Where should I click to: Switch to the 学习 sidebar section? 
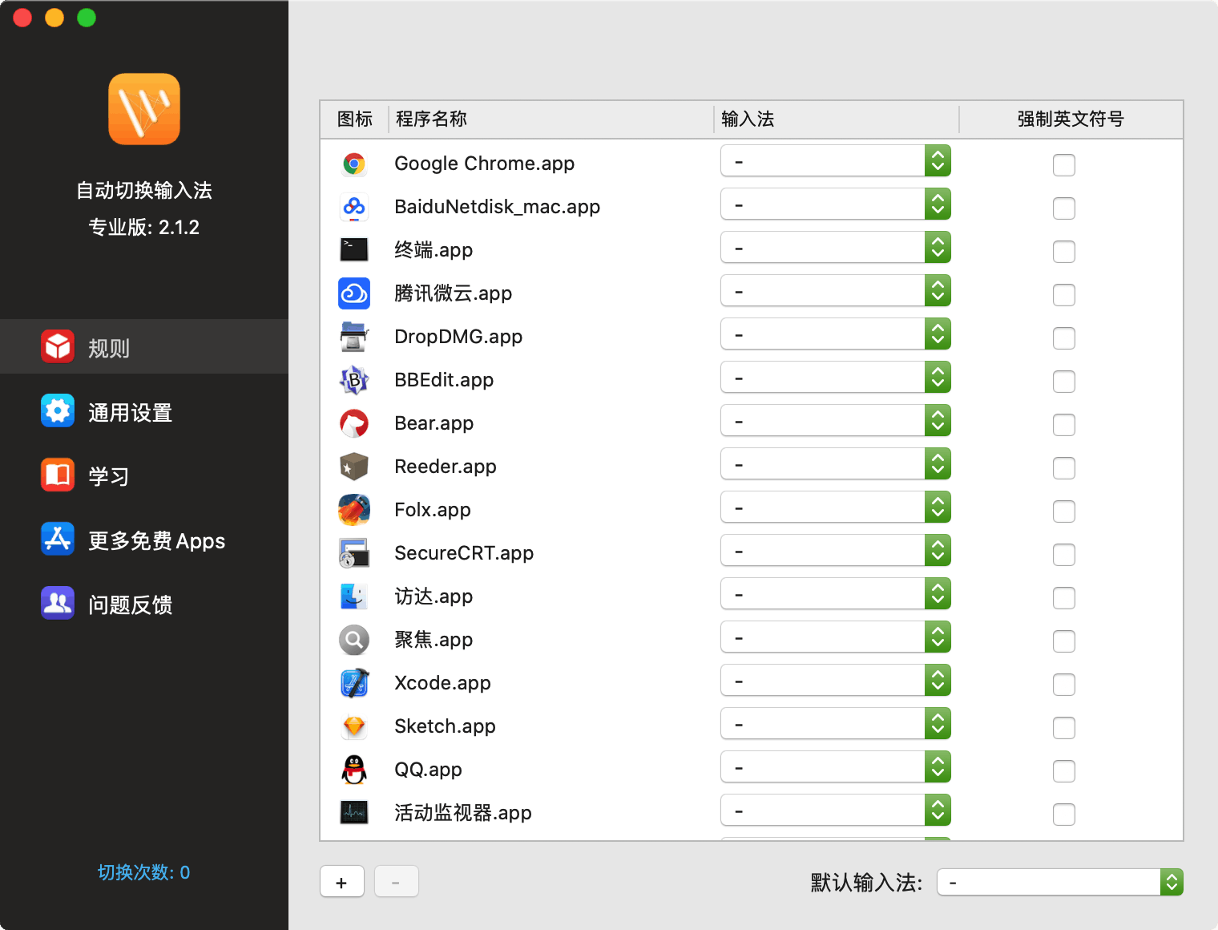pyautogui.click(x=108, y=476)
